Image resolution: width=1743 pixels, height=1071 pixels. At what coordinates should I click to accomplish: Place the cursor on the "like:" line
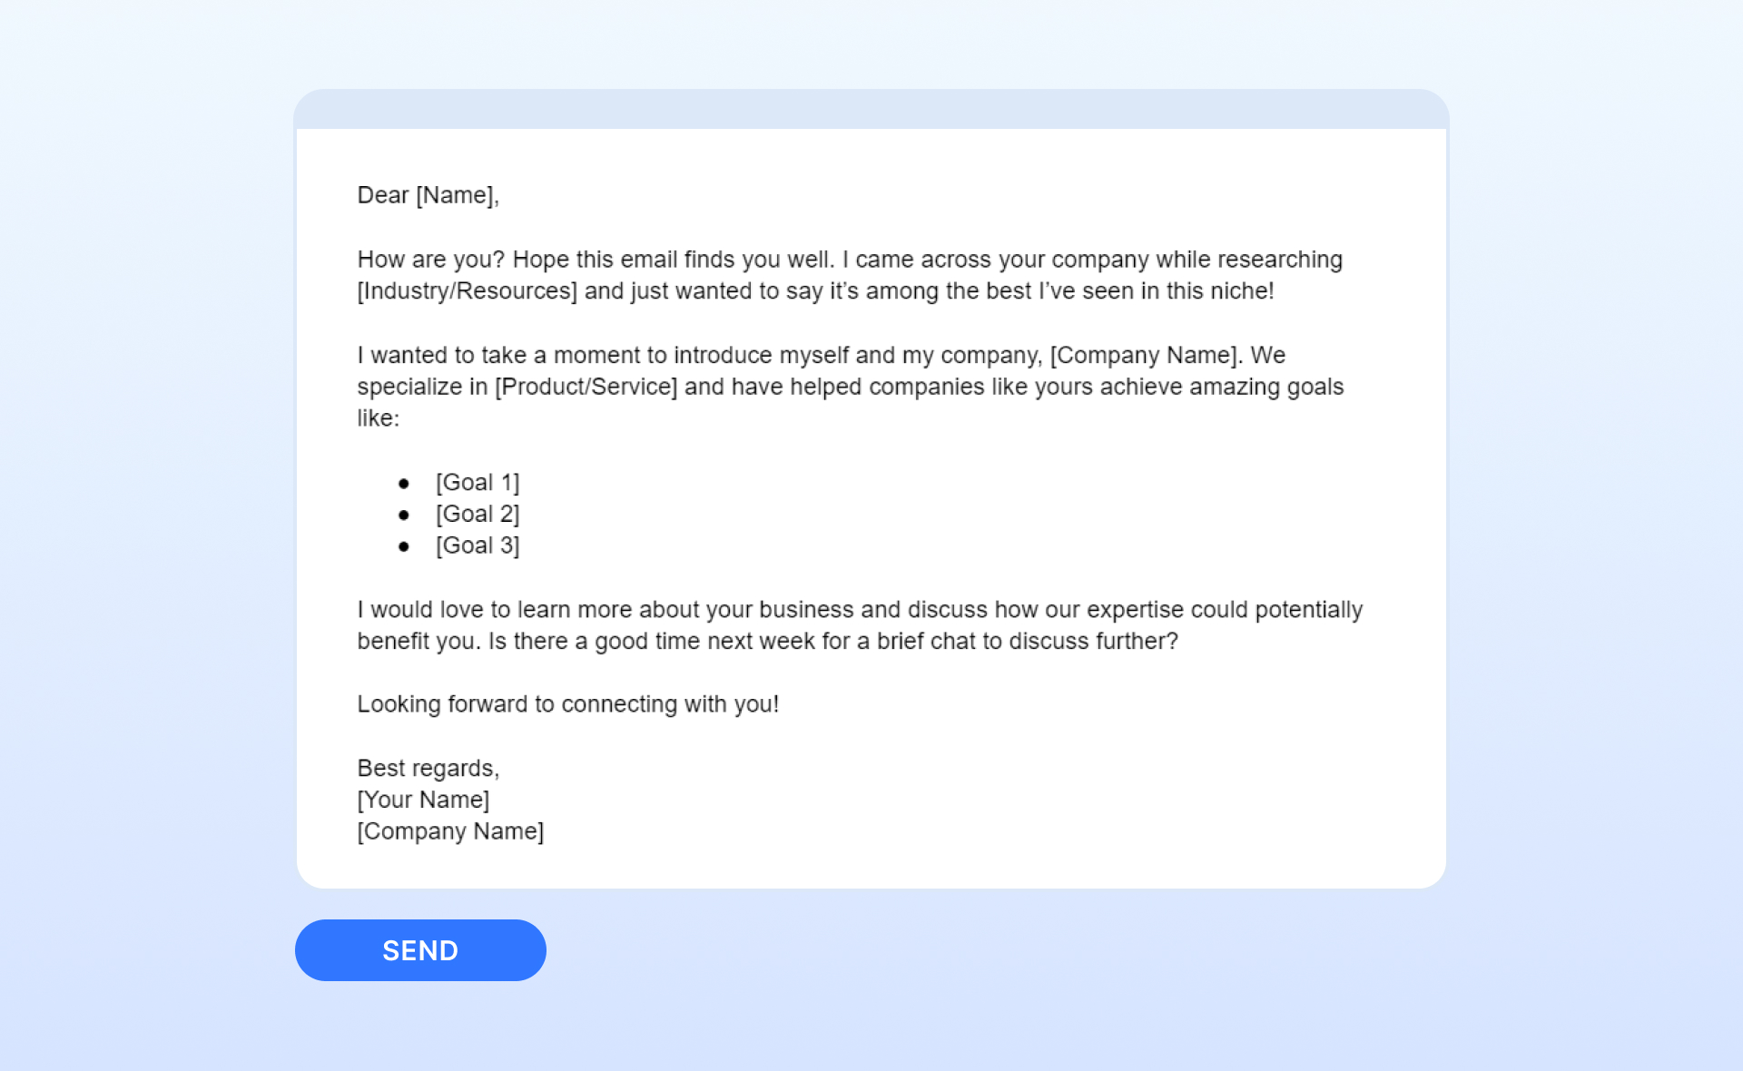point(378,418)
